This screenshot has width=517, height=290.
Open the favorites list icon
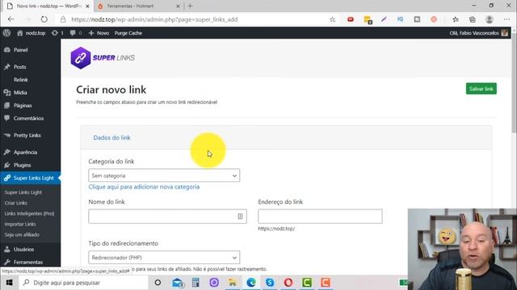[456, 19]
